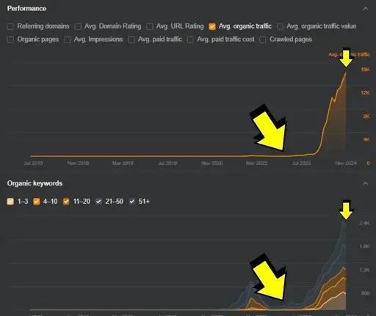Image resolution: width=376 pixels, height=316 pixels.
Task: Click the 8K traffic axis value
Action: [366, 117]
